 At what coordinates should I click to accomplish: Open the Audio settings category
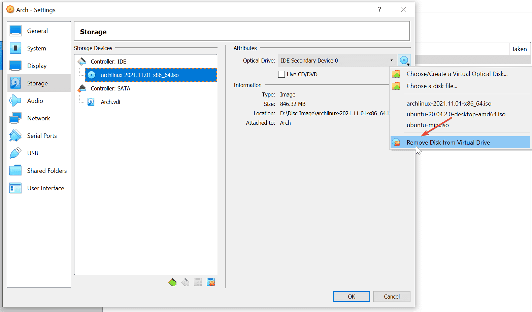coord(39,101)
